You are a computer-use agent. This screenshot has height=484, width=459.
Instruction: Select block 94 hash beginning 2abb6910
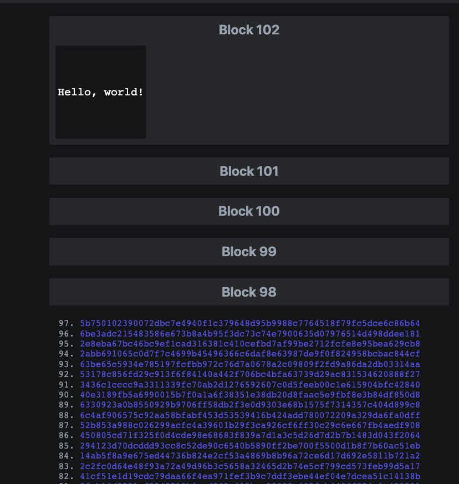tap(250, 354)
